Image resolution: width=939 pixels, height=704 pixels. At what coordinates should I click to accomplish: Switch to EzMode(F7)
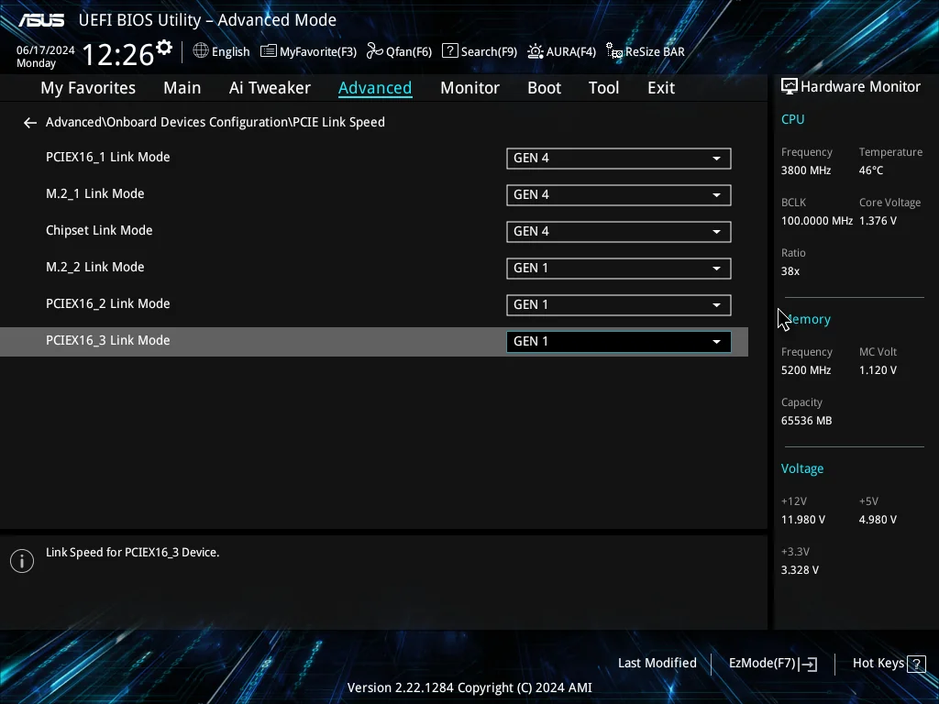point(772,664)
